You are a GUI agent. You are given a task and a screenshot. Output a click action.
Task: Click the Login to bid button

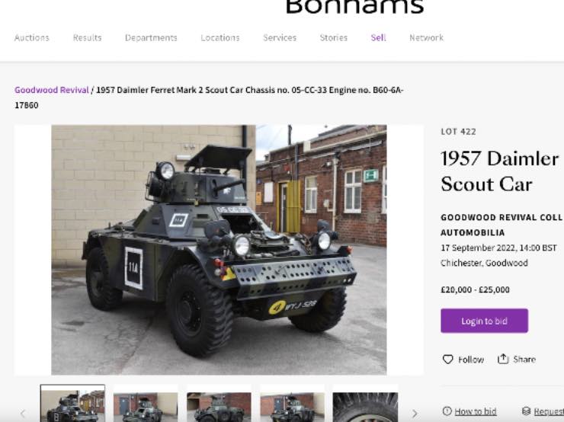coord(484,321)
